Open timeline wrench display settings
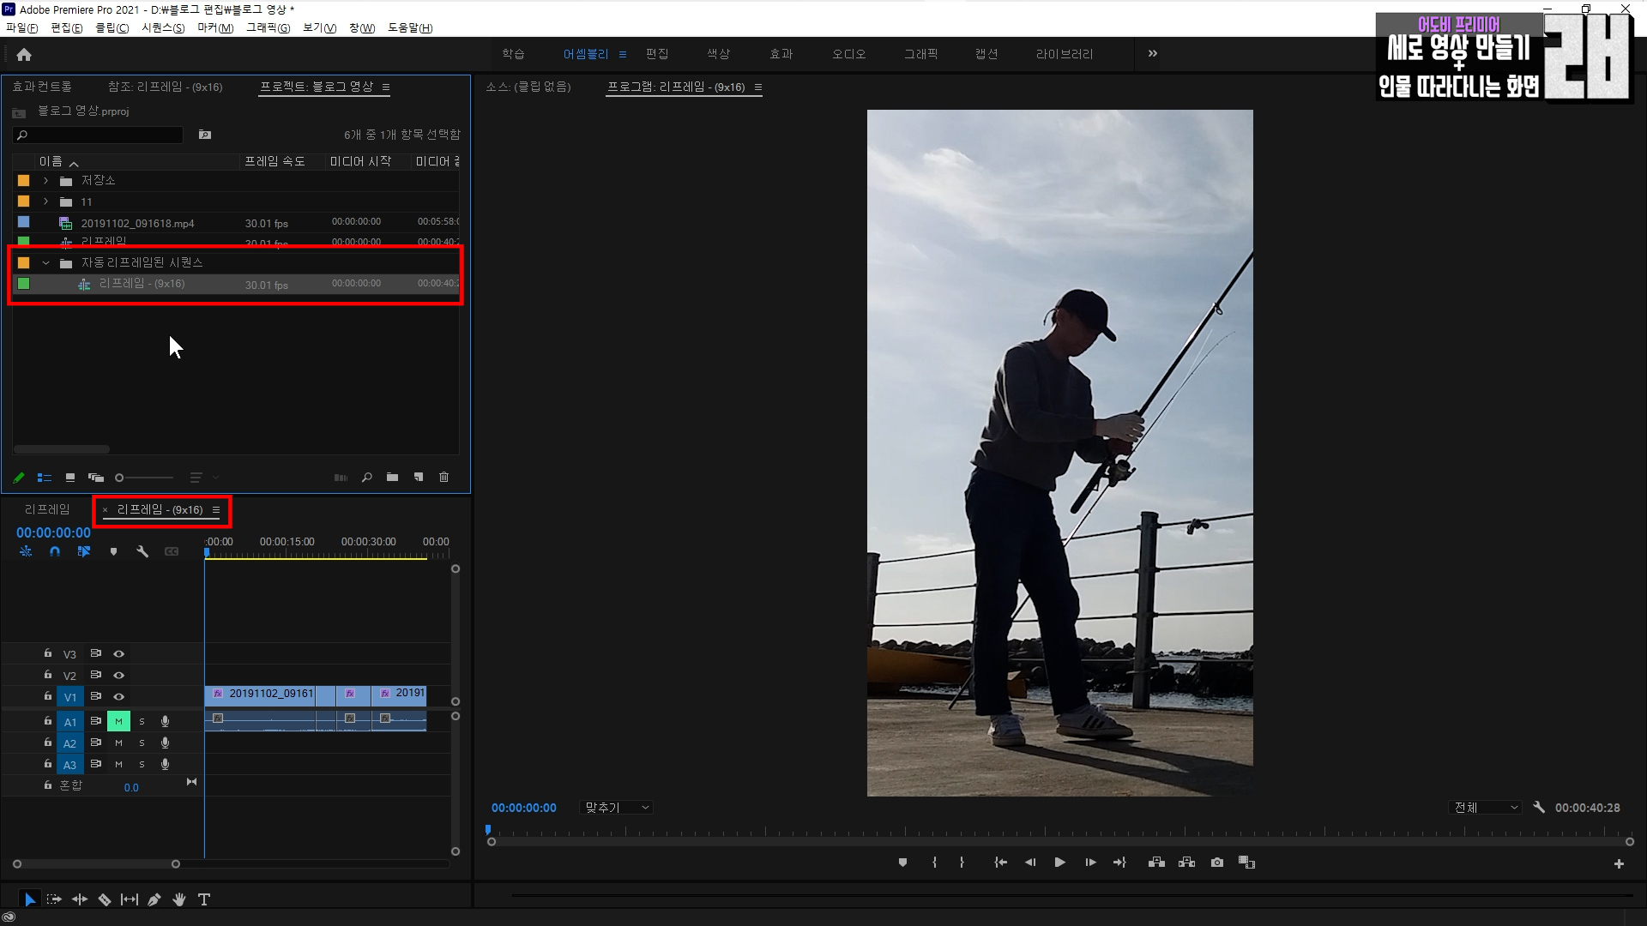 coord(142,552)
